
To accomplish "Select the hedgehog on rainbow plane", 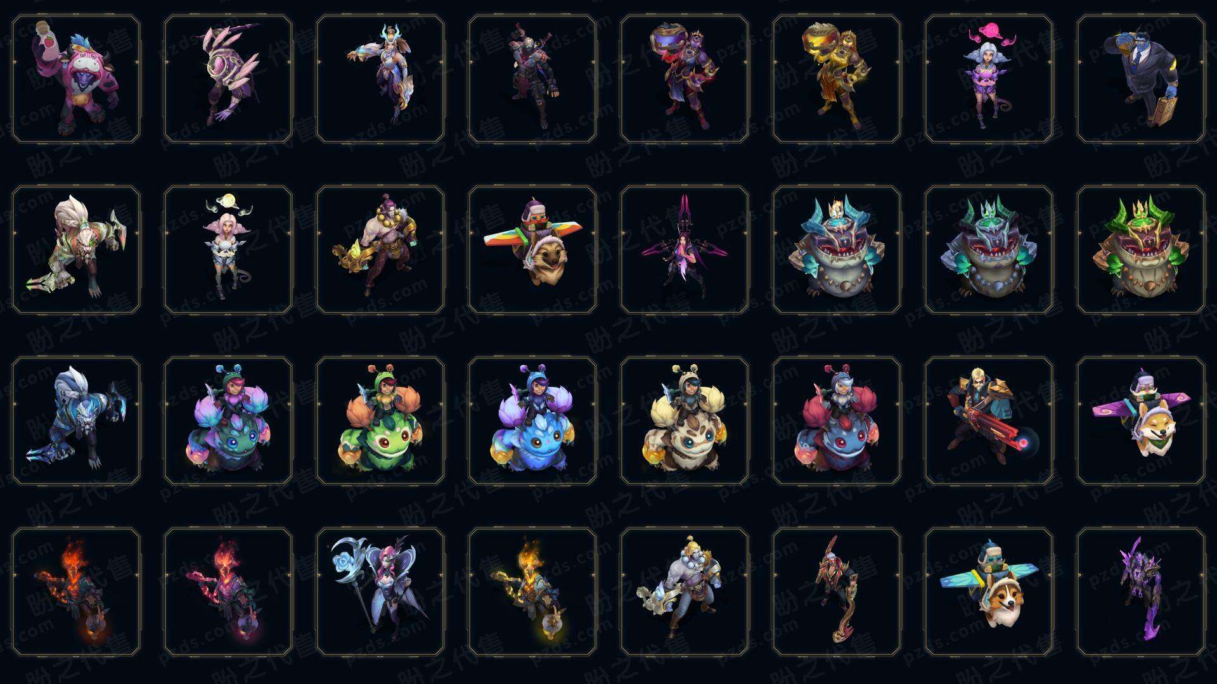I will coord(532,250).
